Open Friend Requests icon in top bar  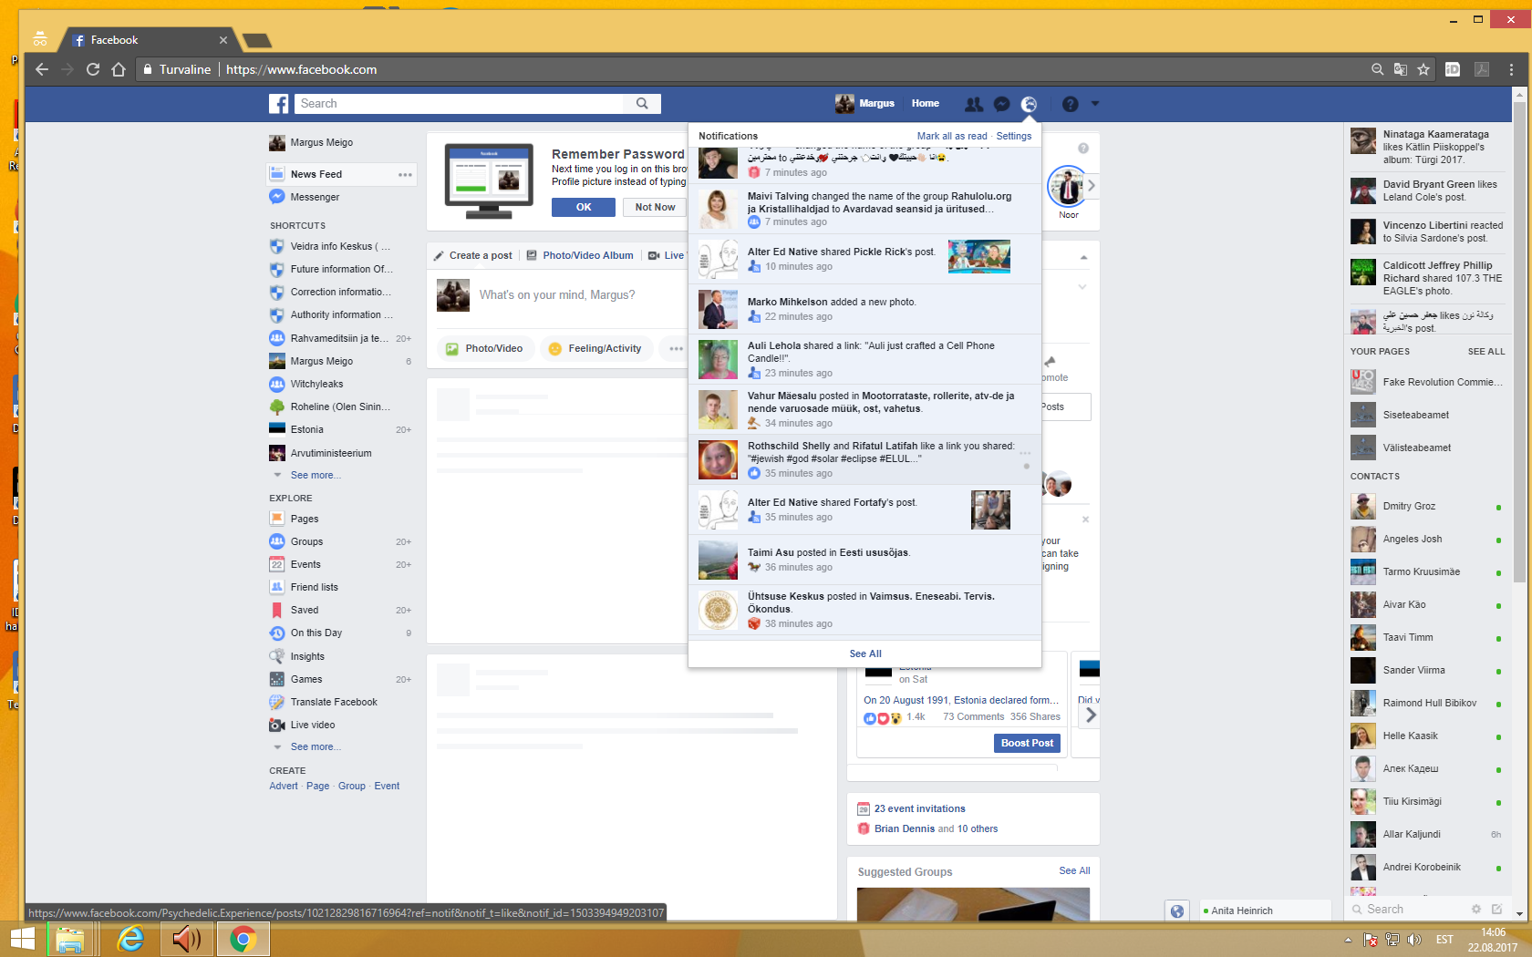click(974, 104)
